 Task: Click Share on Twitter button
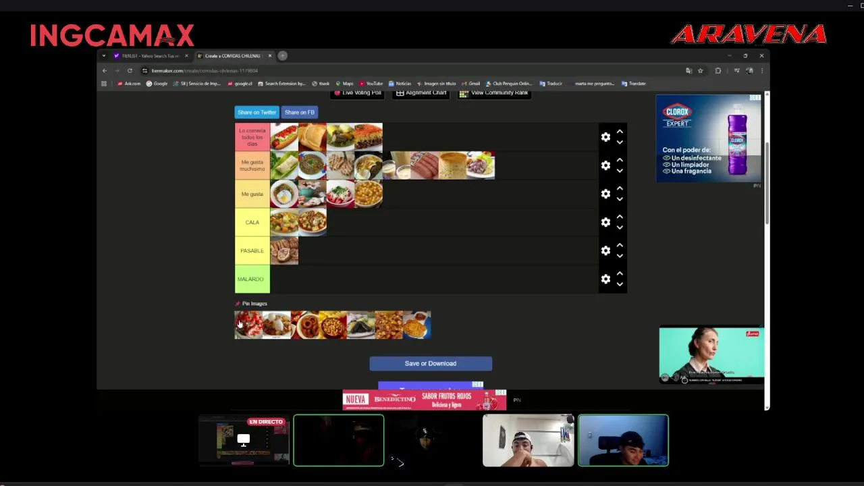pyautogui.click(x=256, y=112)
